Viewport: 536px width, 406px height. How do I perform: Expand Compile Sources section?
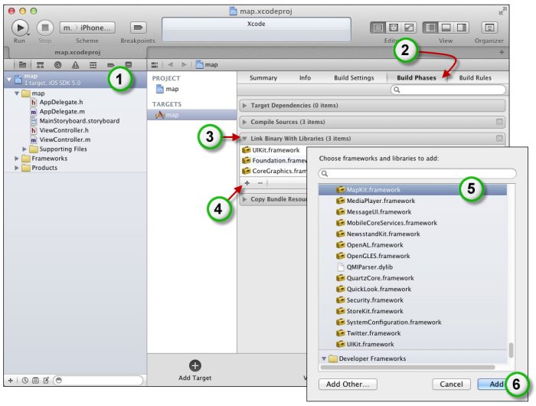coord(244,122)
